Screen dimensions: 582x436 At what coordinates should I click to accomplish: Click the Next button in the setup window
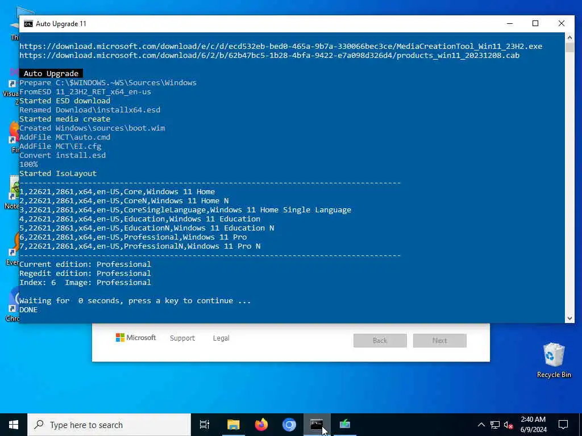click(440, 341)
